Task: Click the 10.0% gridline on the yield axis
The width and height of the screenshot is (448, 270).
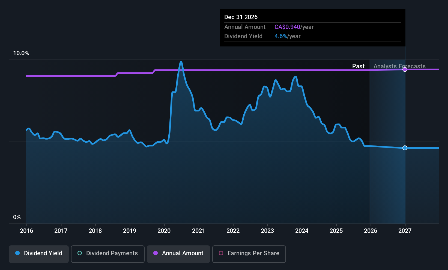Action: [21, 53]
